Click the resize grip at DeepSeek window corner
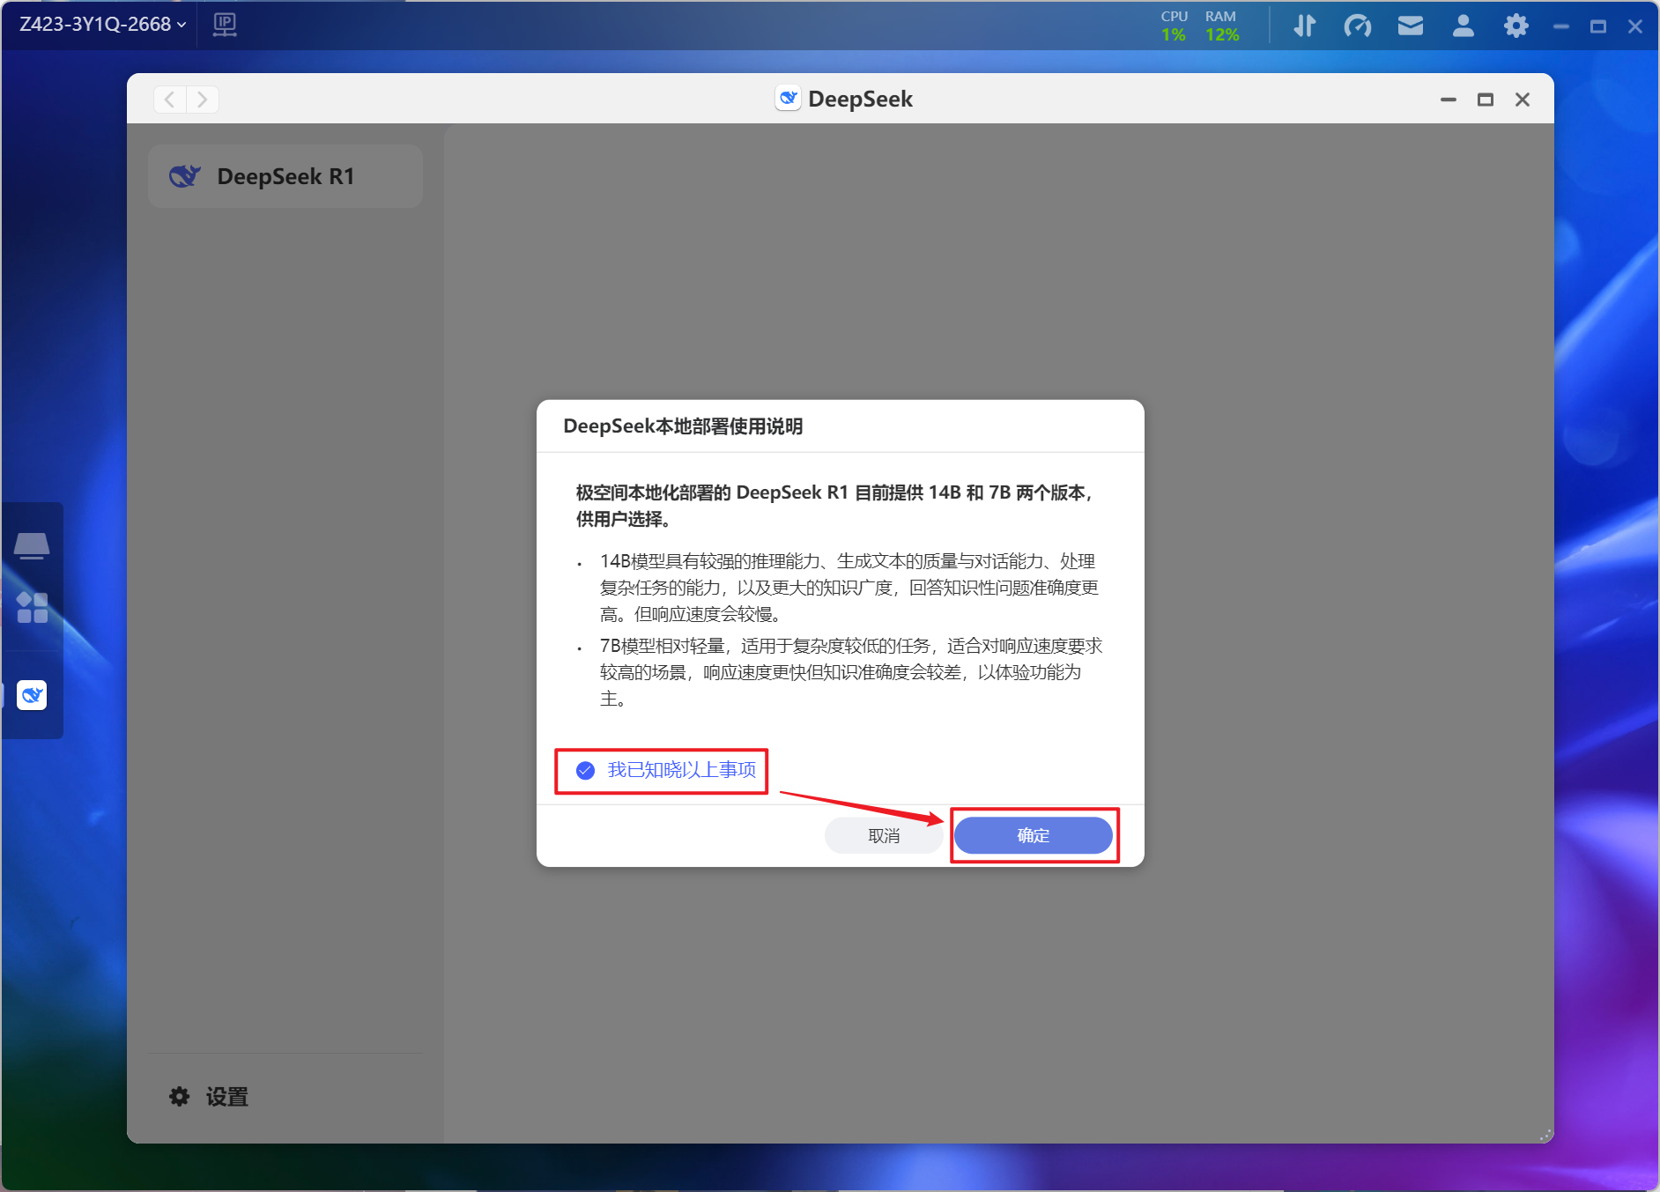This screenshot has width=1660, height=1192. point(1545,1135)
